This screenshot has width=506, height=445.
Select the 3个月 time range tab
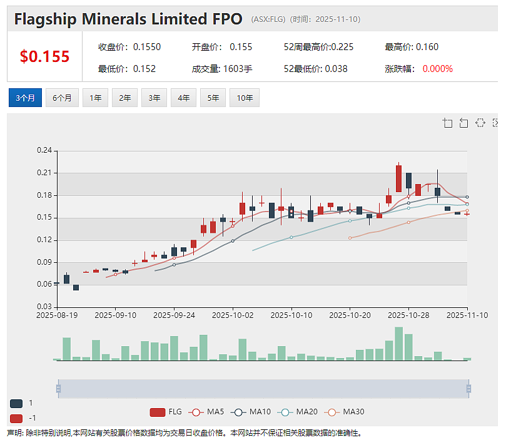(x=25, y=98)
